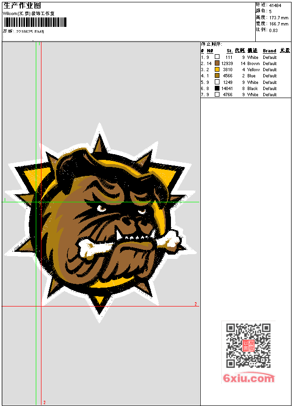
Task: Click the height value '173.7 mm'
Action: 279,18
